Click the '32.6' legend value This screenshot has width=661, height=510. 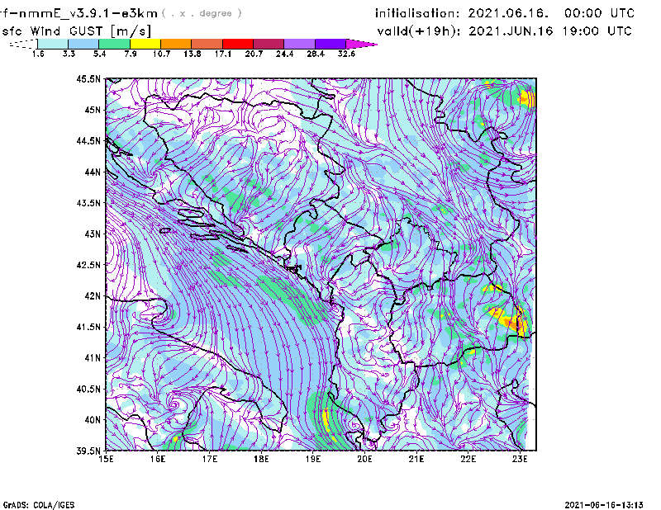point(346,54)
